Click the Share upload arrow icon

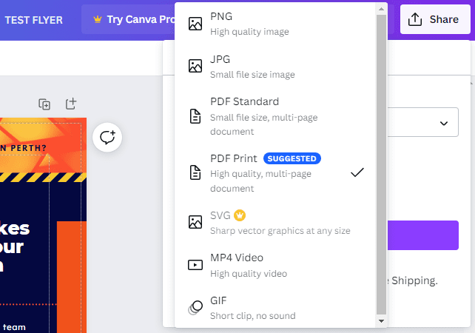[415, 19]
